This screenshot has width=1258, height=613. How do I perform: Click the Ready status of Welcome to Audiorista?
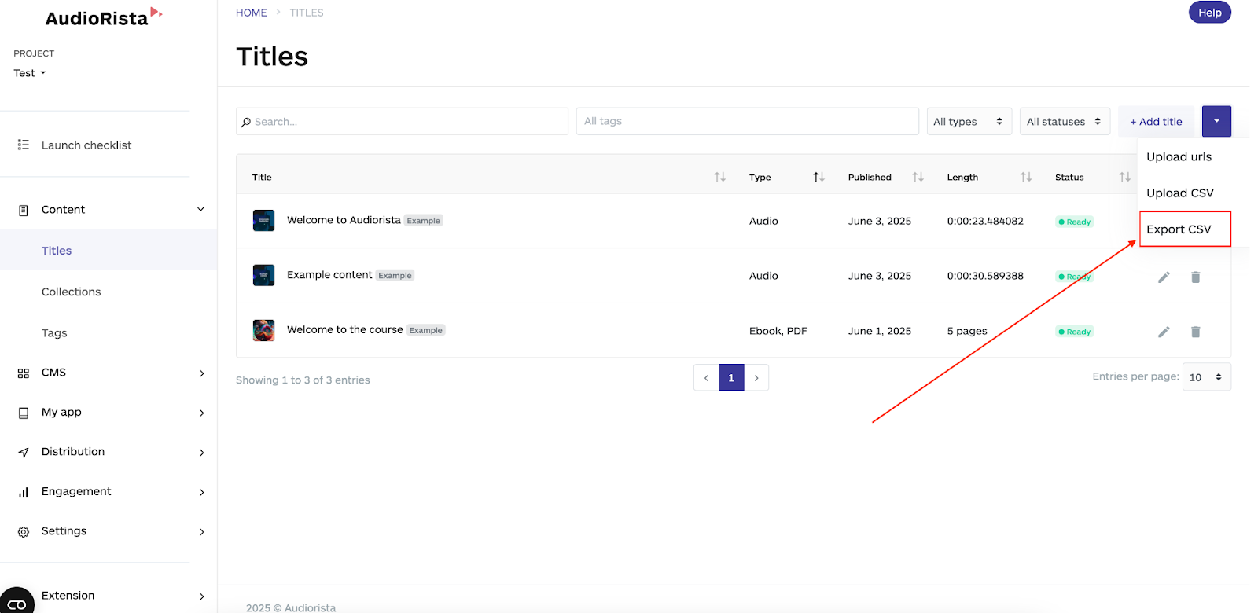click(x=1074, y=222)
